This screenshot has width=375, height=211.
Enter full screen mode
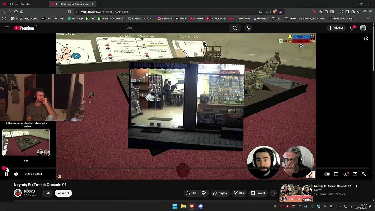[x=364, y=174]
